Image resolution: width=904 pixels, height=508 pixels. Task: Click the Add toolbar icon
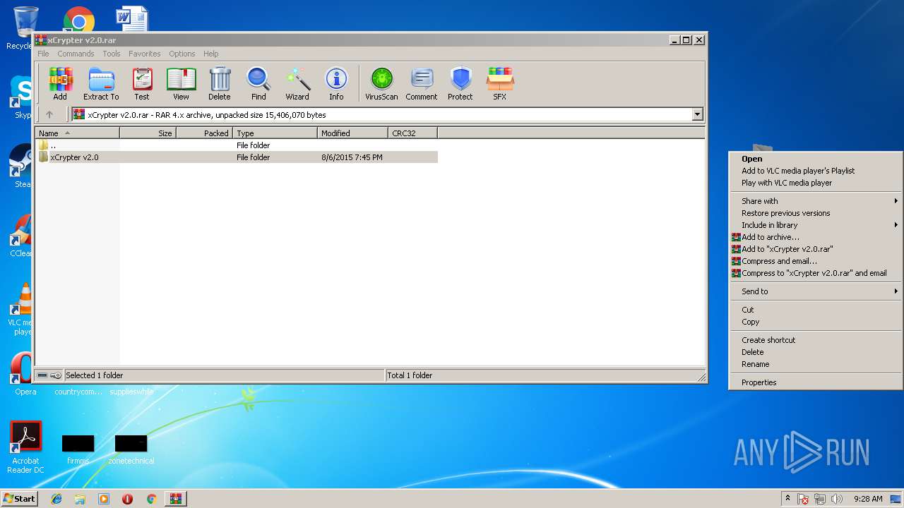[x=60, y=84]
